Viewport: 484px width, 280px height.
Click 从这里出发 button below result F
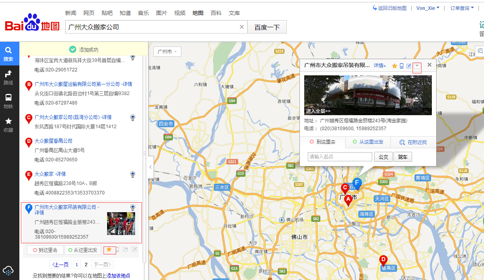(x=82, y=250)
